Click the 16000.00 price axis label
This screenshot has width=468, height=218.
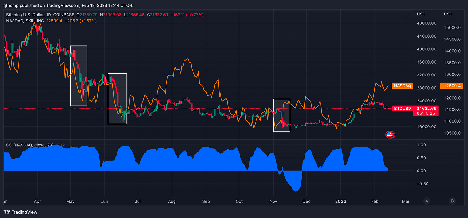point(427,126)
